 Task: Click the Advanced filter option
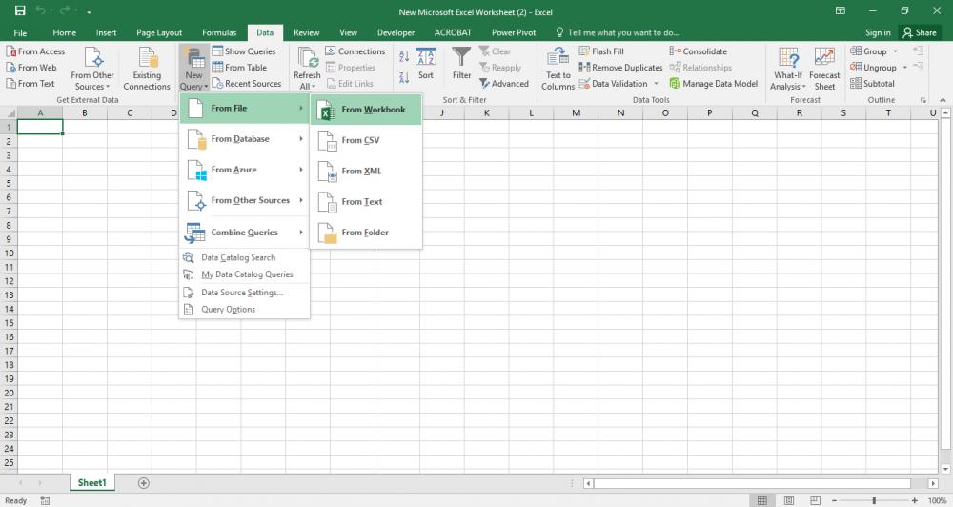coord(504,83)
